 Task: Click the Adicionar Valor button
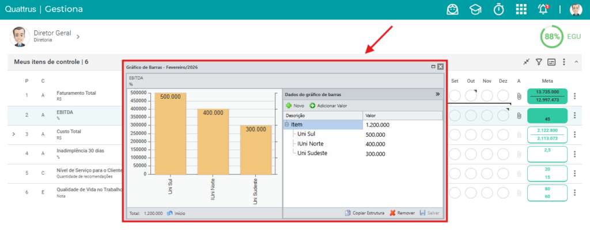(328, 106)
